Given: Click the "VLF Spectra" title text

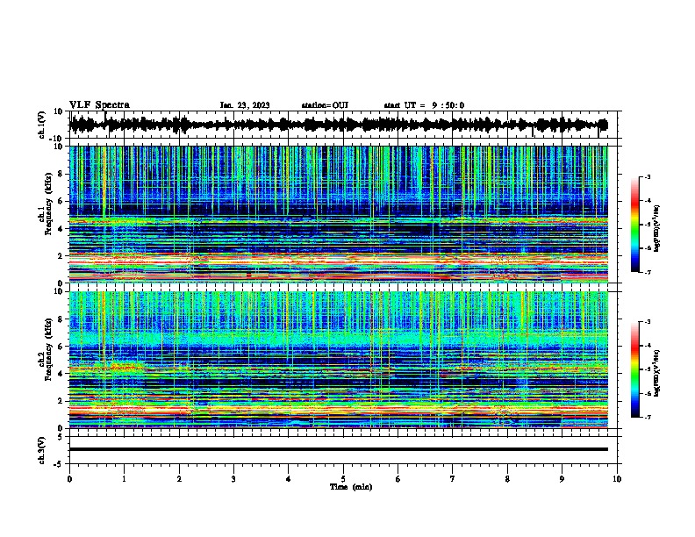Looking at the screenshot, I should point(99,105).
